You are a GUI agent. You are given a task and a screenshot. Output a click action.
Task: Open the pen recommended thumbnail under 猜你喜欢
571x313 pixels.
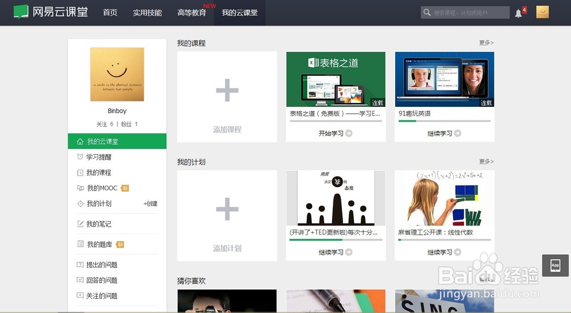(336, 301)
